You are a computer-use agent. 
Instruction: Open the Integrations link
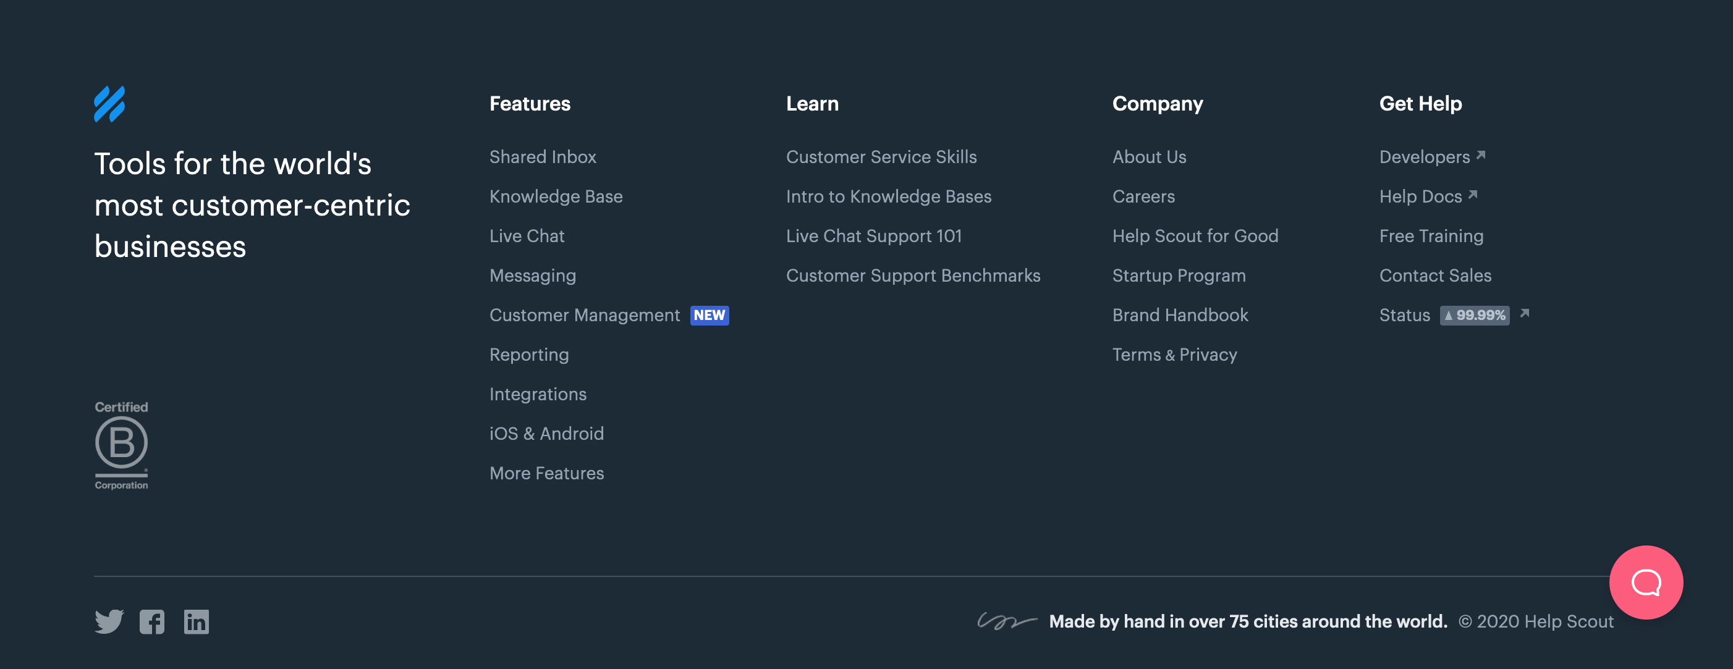point(538,394)
